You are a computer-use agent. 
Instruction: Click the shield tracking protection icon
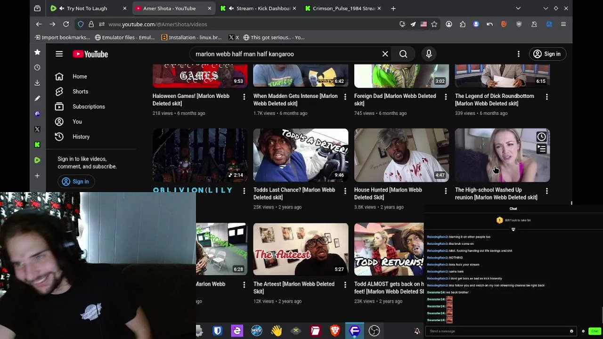(x=81, y=24)
